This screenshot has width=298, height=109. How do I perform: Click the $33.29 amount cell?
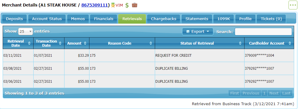pyautogui.click(x=77, y=56)
